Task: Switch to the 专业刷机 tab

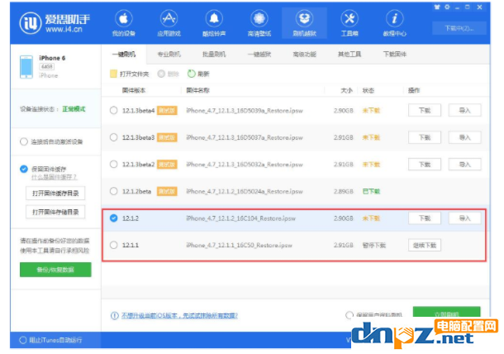Action: 169,55
